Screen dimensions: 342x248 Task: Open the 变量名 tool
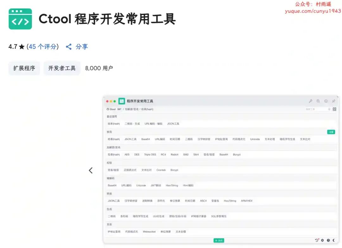click(215, 201)
